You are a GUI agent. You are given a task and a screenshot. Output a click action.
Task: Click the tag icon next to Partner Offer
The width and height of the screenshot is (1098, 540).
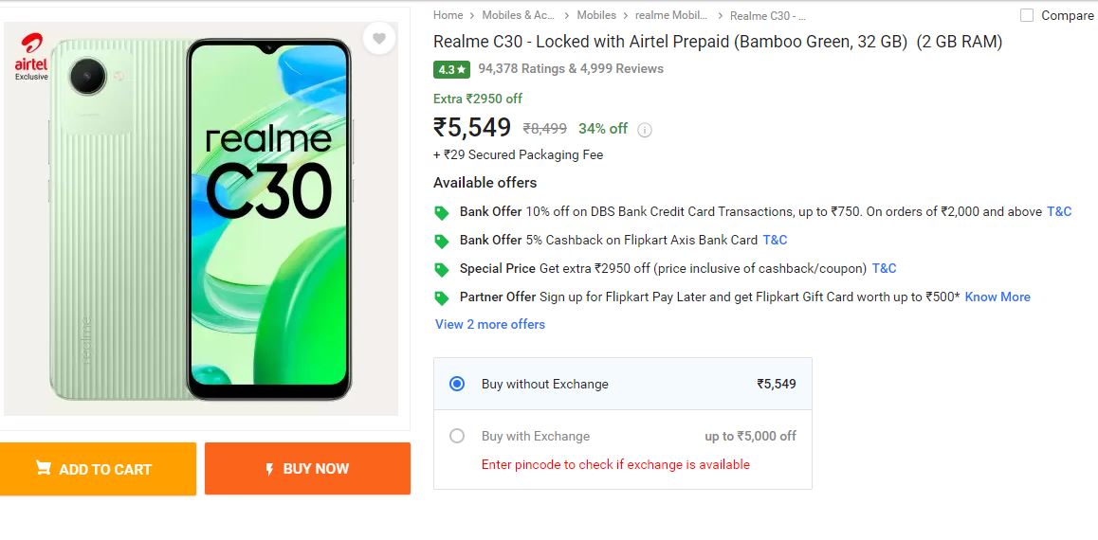tap(441, 297)
